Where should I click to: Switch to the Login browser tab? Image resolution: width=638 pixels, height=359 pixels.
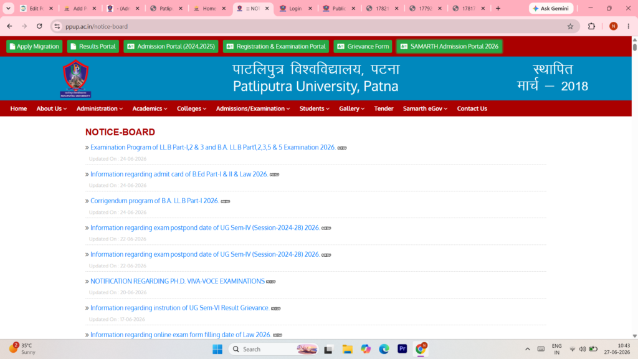click(x=295, y=8)
